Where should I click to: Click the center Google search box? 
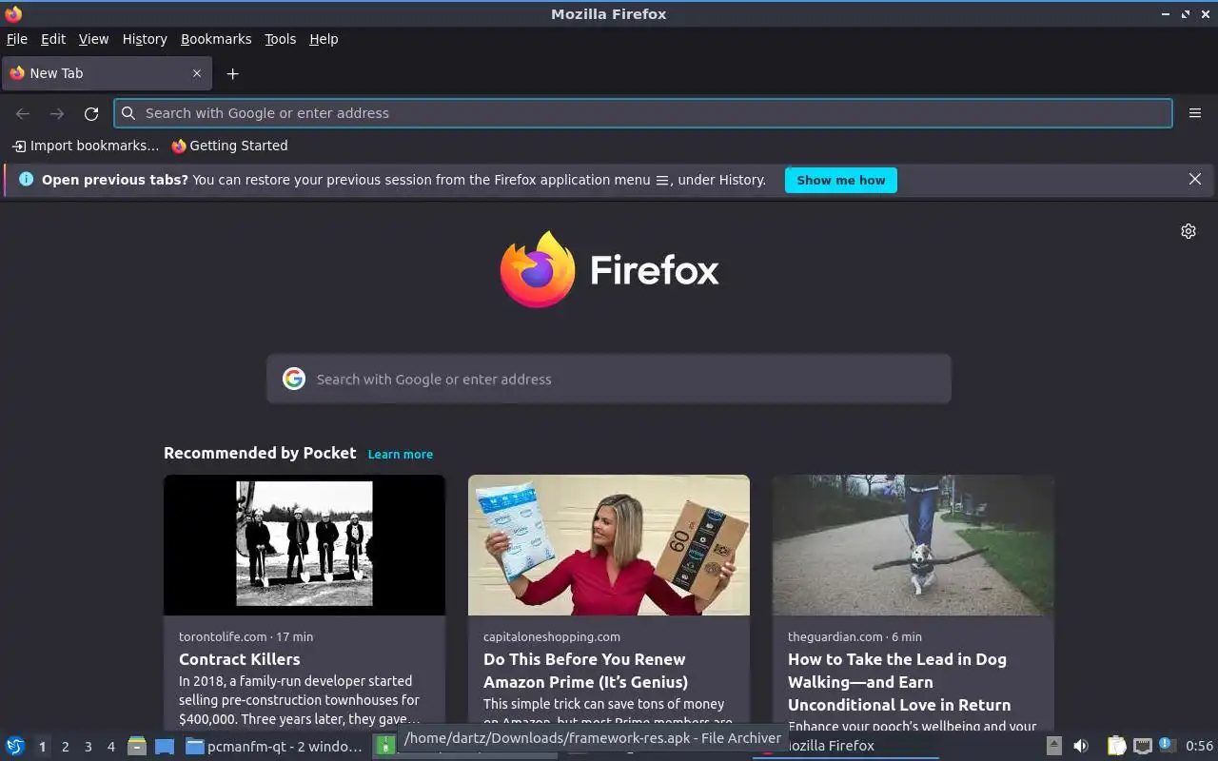609,379
